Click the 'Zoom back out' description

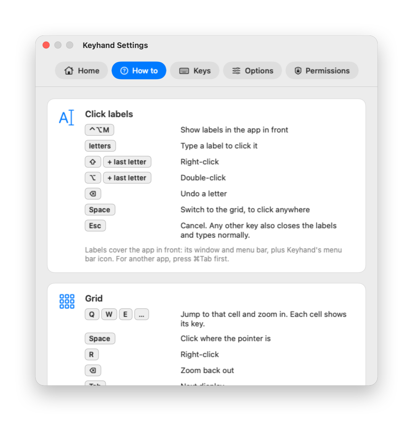pyautogui.click(x=207, y=370)
